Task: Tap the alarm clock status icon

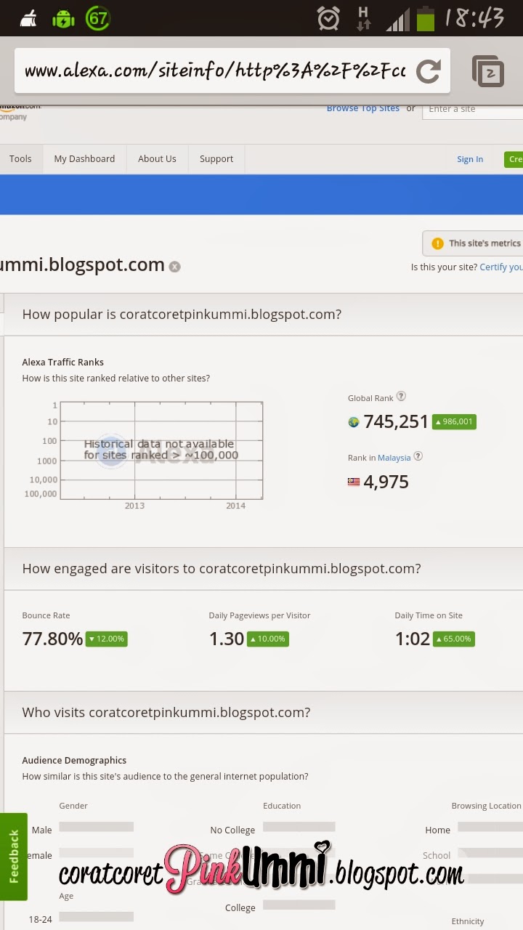Action: [328, 19]
